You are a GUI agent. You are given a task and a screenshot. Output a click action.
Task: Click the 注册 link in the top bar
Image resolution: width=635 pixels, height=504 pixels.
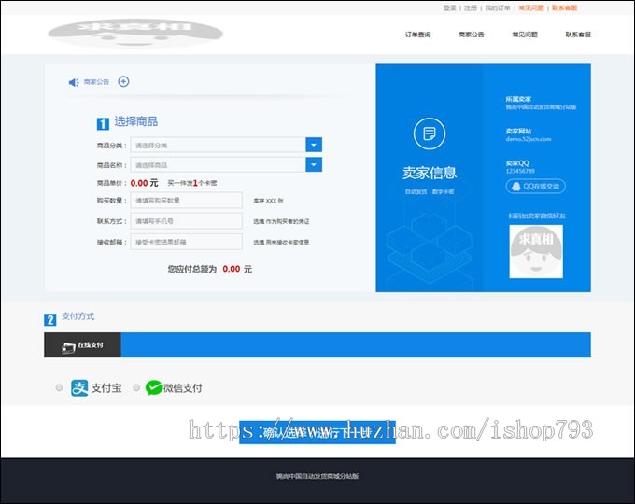pyautogui.click(x=471, y=7)
